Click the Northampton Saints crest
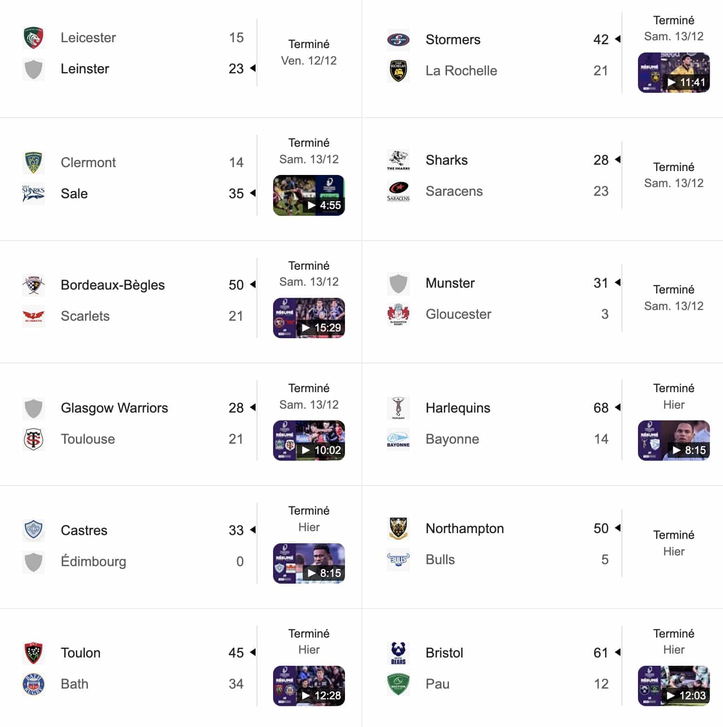This screenshot has width=723, height=727. (398, 528)
